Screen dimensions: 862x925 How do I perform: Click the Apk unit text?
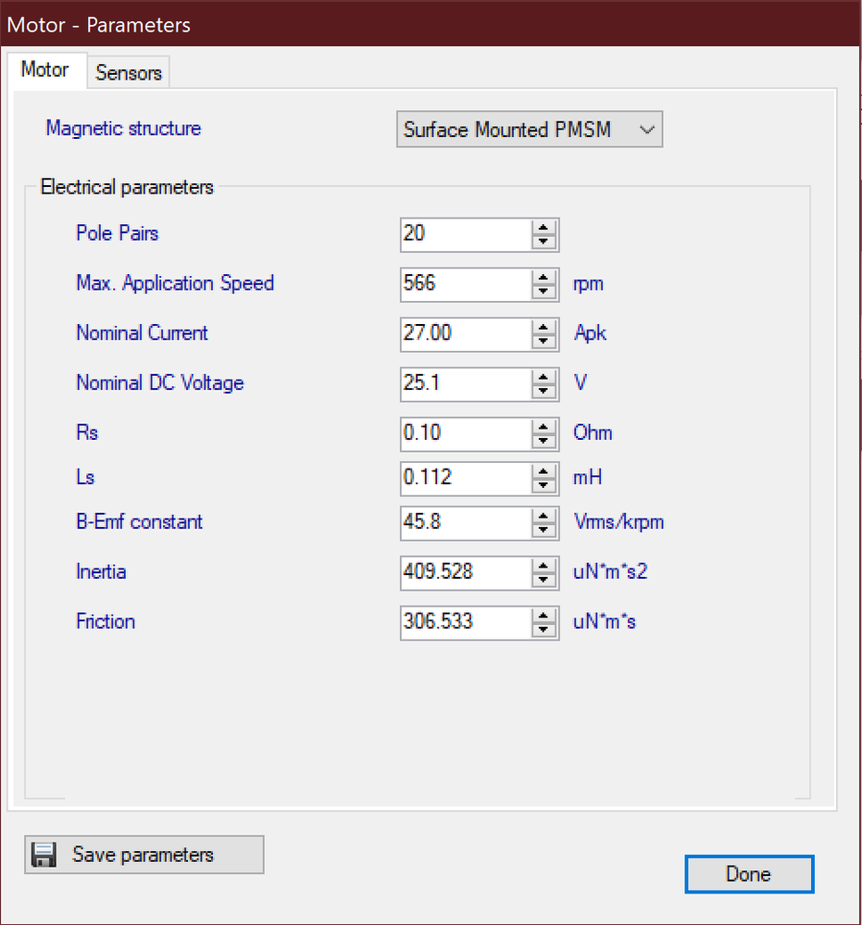click(590, 333)
